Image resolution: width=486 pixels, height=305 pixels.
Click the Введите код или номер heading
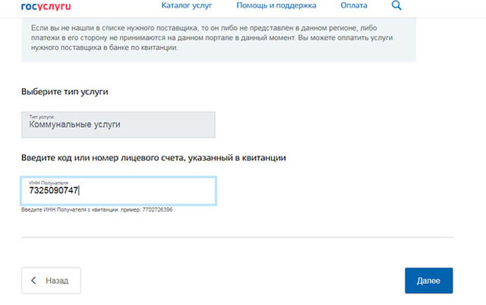pos(158,158)
